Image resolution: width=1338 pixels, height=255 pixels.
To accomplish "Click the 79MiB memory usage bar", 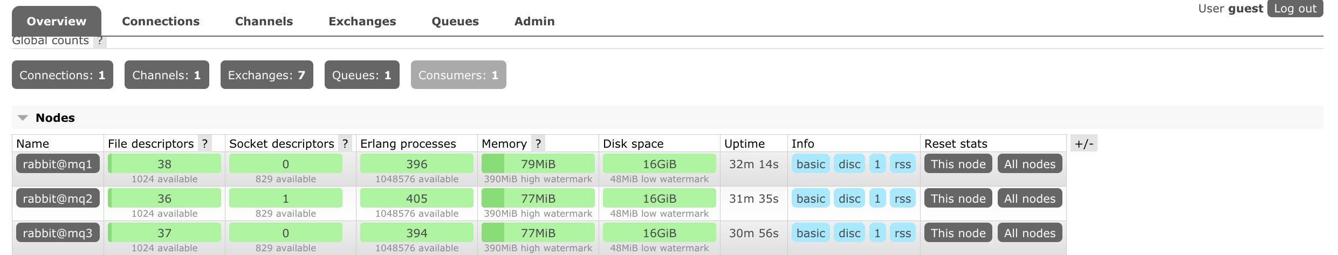I will coord(538,164).
